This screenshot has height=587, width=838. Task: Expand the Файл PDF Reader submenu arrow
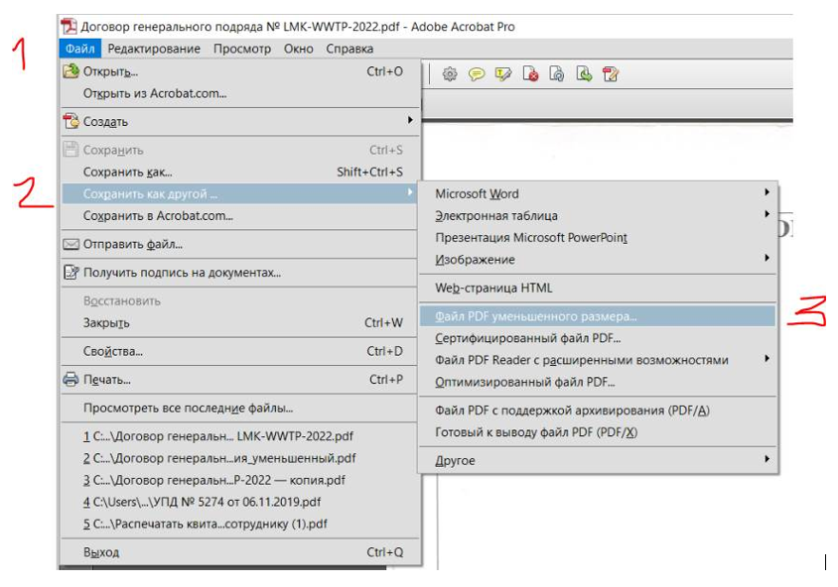coord(767,358)
